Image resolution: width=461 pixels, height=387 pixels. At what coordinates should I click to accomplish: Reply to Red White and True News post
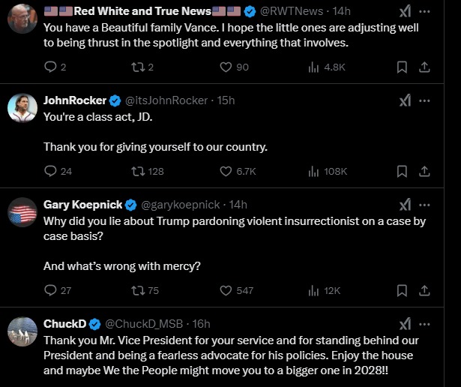pyautogui.click(x=50, y=67)
